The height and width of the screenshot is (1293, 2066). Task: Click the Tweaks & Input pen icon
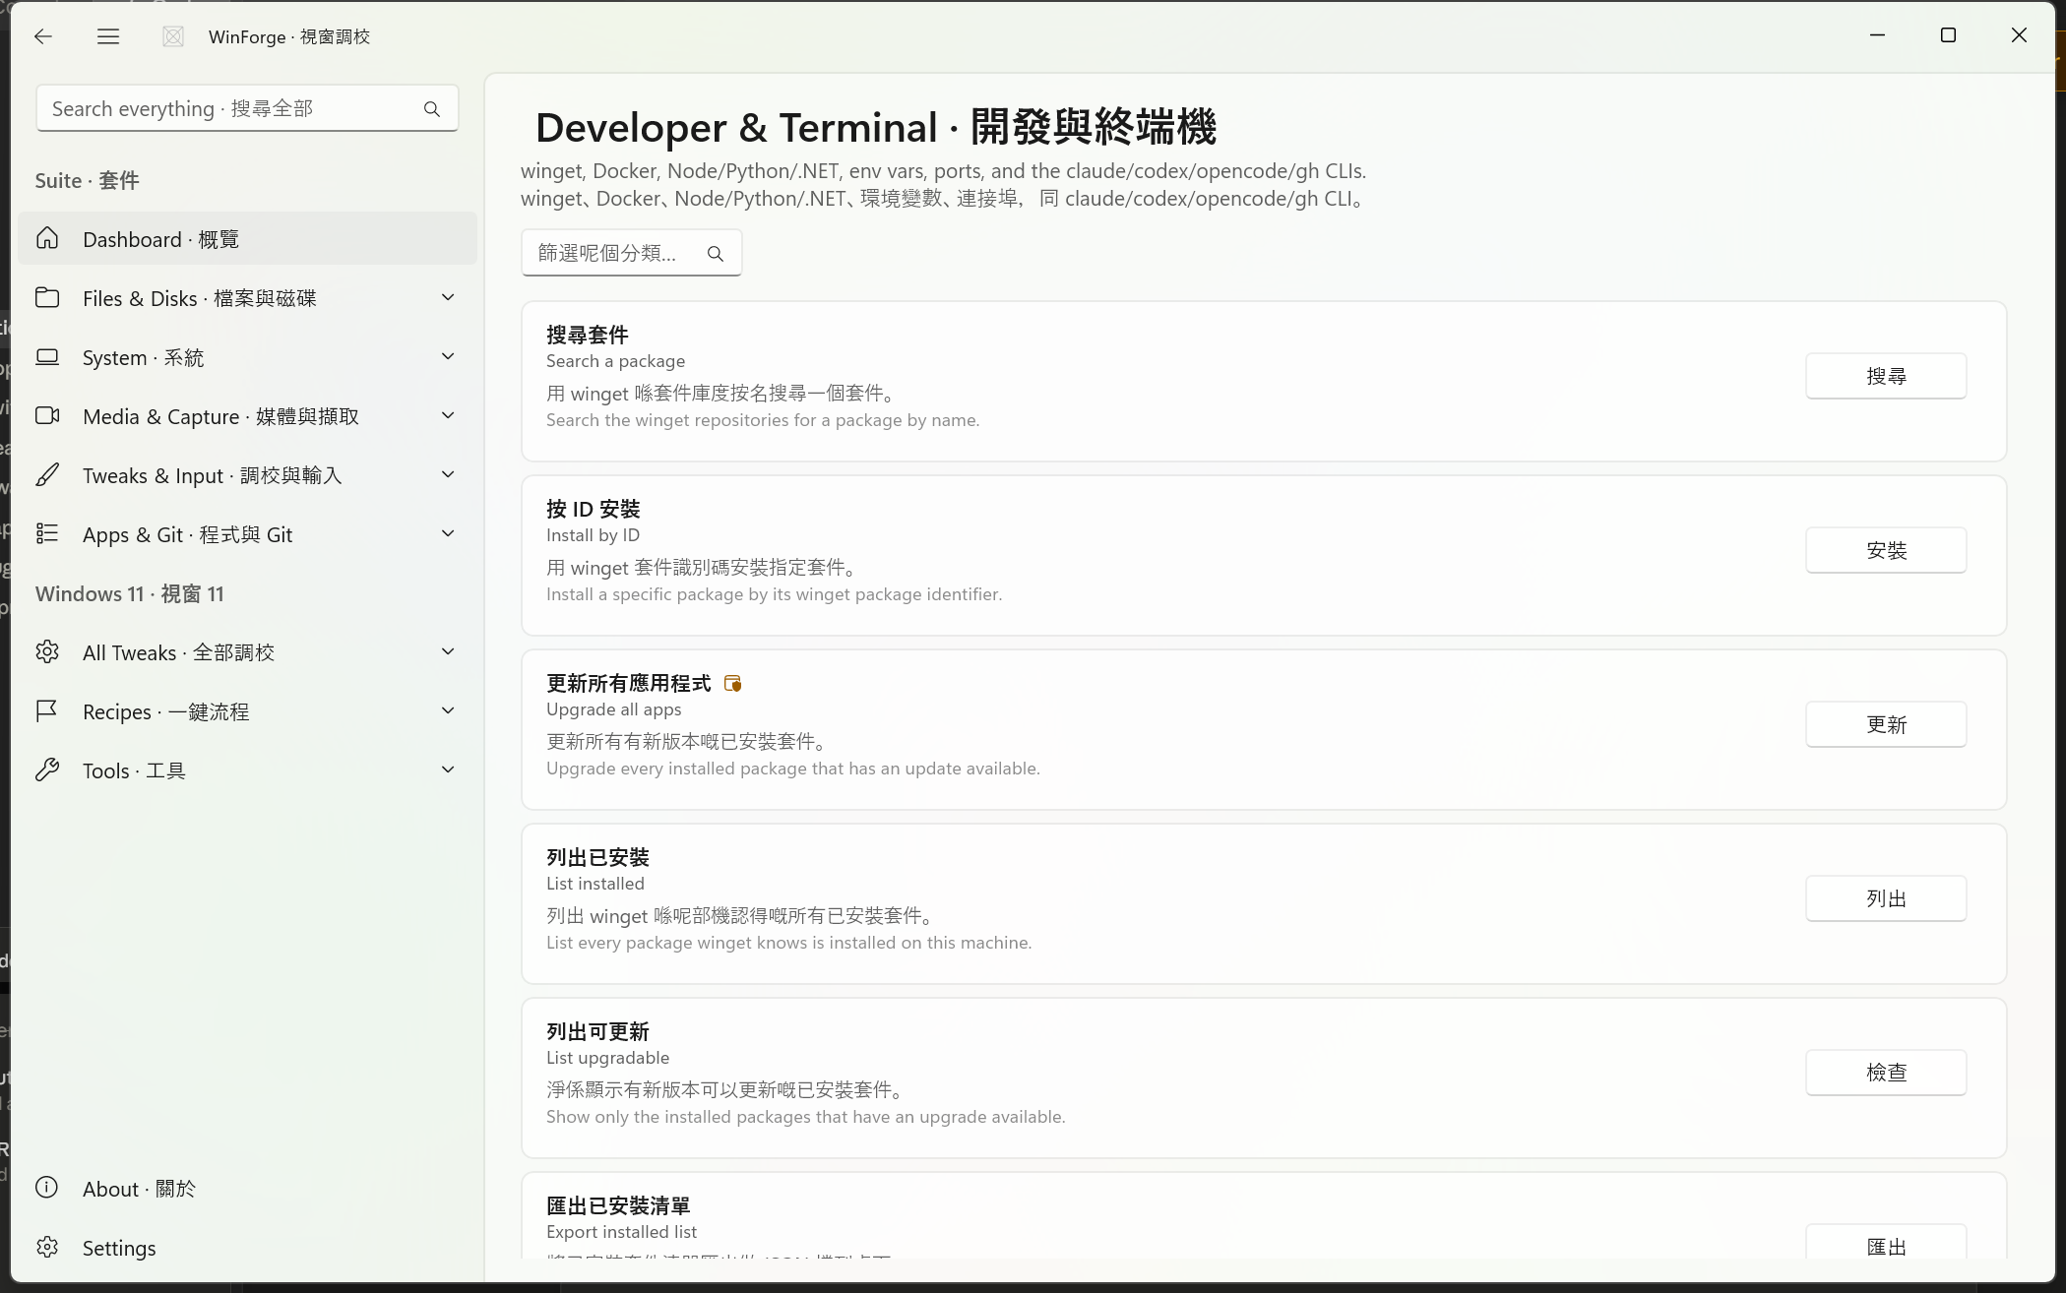[47, 474]
